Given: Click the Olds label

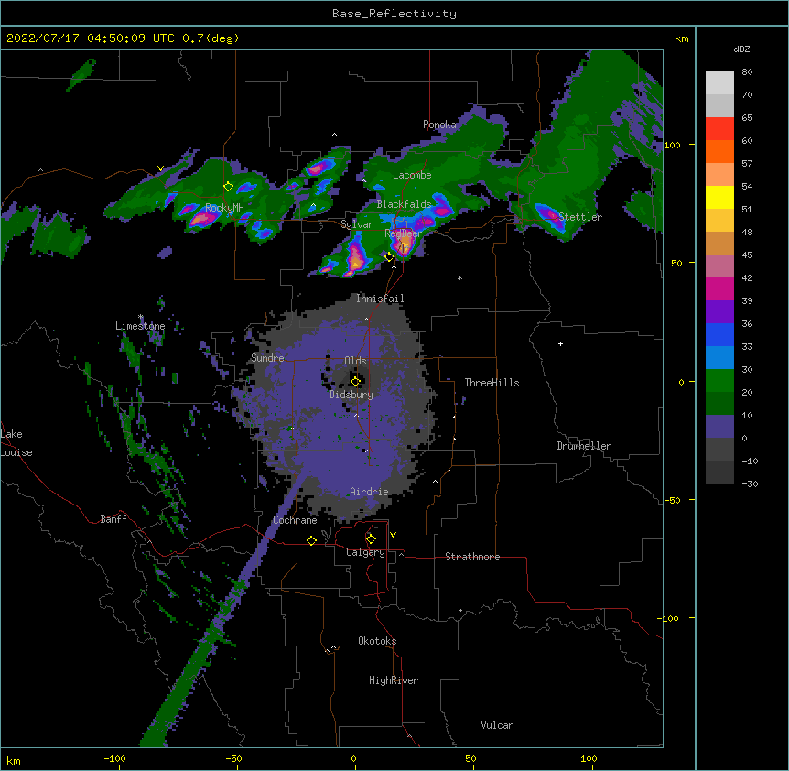Looking at the screenshot, I should click(x=355, y=361).
